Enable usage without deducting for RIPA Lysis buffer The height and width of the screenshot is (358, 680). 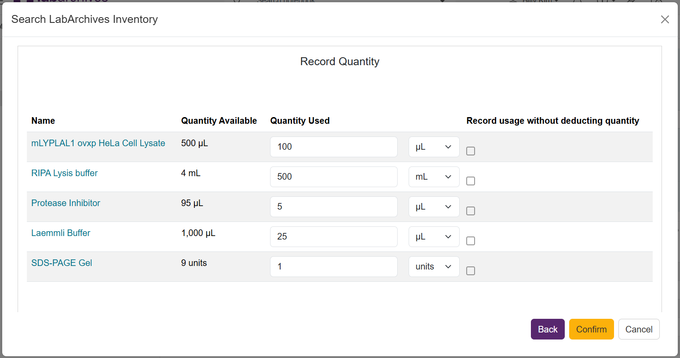(470, 181)
